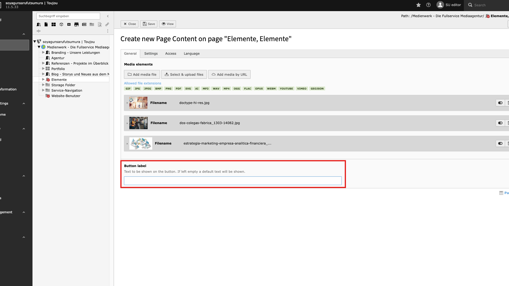Switch to the Language tab
Screen dimensions: 509x286
tap(192, 53)
